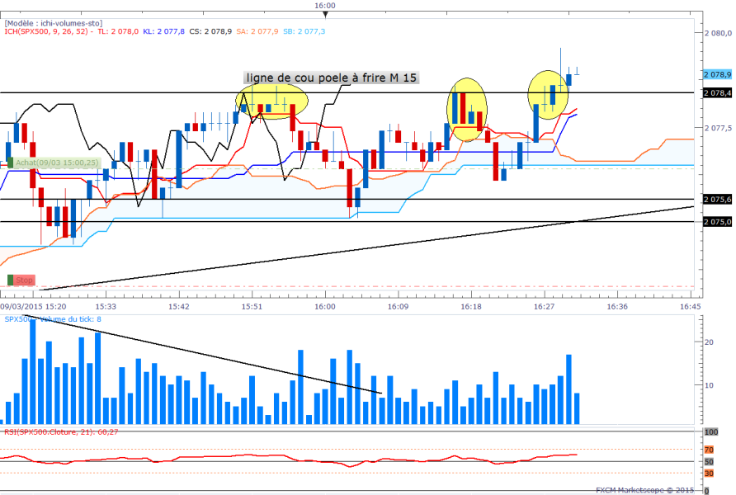The width and height of the screenshot is (736, 495).
Task: Click the blue current price tag 2 078,9
Action: (717, 74)
